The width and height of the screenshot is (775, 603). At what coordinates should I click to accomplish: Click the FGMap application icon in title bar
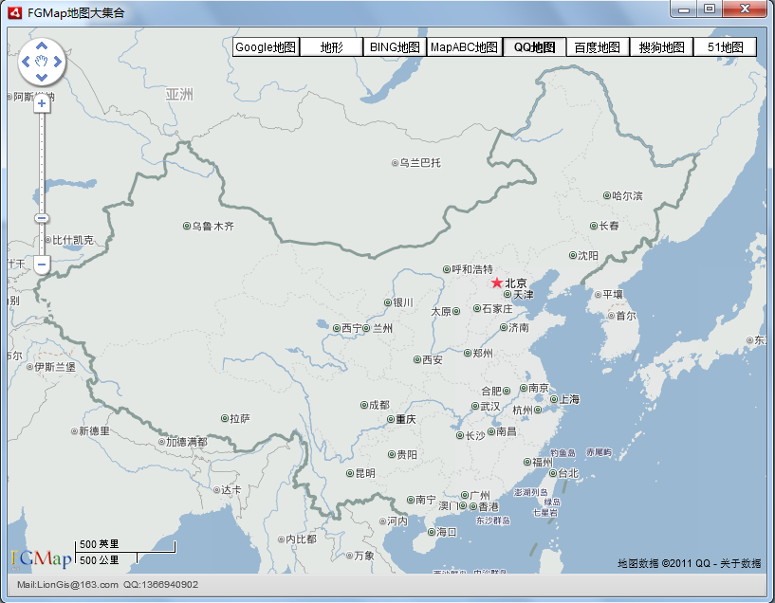(x=15, y=13)
